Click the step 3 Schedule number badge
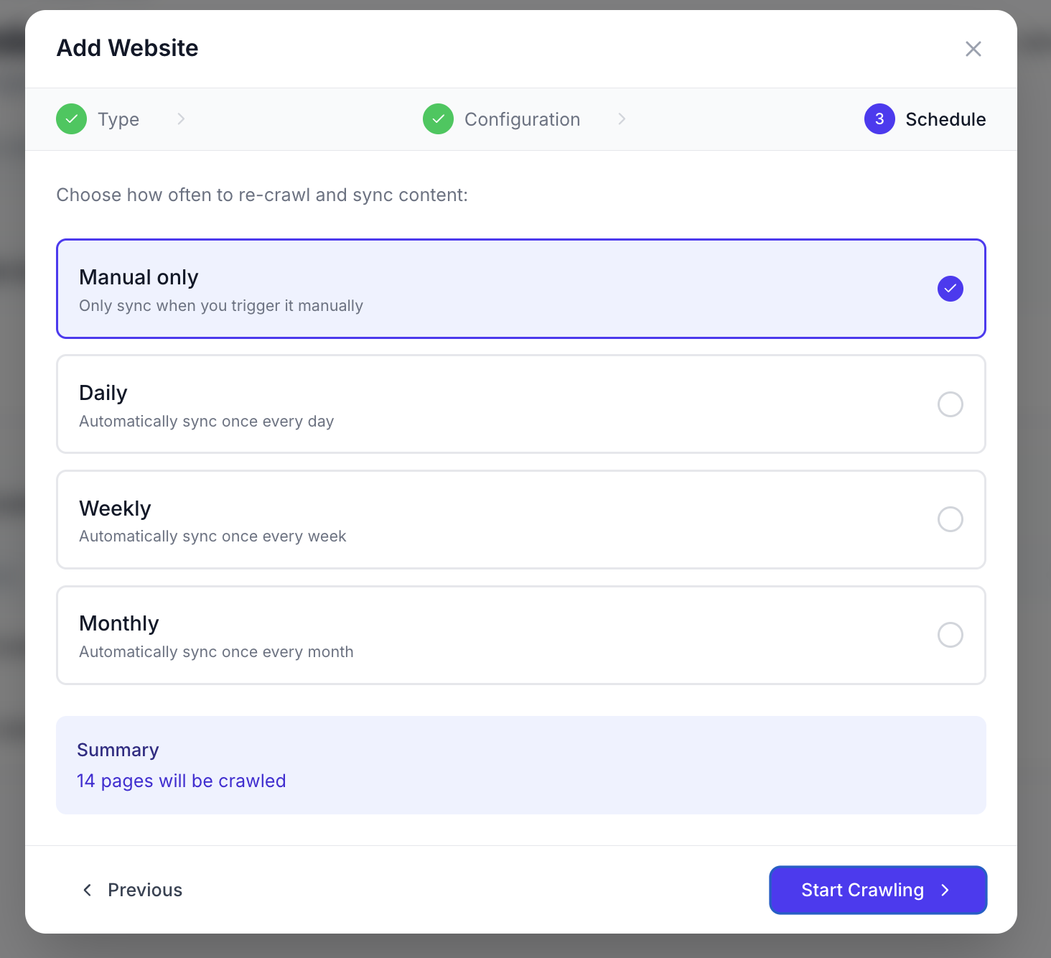1051x958 pixels. 879,119
